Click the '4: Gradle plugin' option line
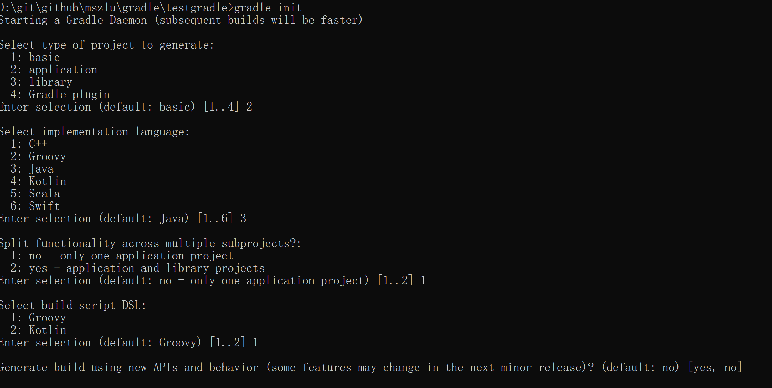Viewport: 772px width, 388px height. tap(60, 94)
